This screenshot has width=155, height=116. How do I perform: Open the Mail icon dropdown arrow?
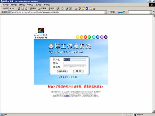[64, 9]
